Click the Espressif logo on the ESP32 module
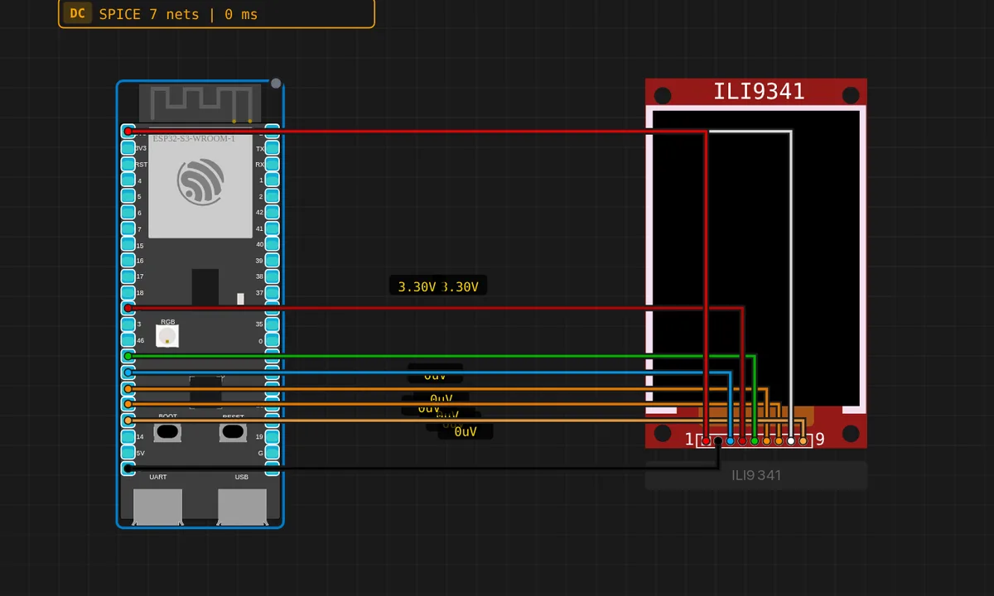 tap(200, 183)
